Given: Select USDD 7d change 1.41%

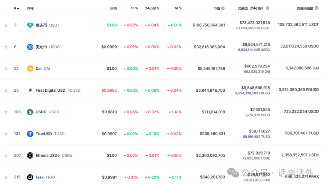Looking at the screenshot, I should click(x=175, y=112).
